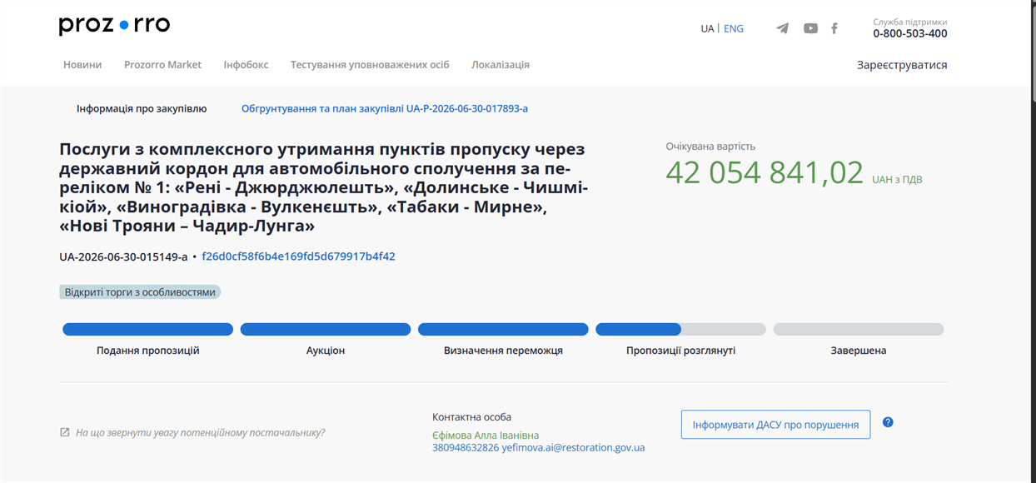The image size is (1036, 483).
Task: Click Зареєструватися to register
Action: [902, 65]
